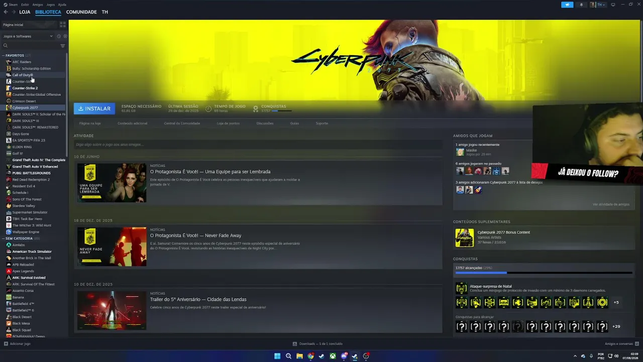Image resolution: width=643 pixels, height=362 pixels.
Task: Open the Windows Start menu
Action: pyautogui.click(x=277, y=356)
